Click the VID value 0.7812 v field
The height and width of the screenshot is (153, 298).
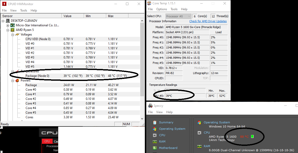pos(174,68)
